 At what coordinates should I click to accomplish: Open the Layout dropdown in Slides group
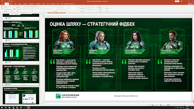coord(19,6)
